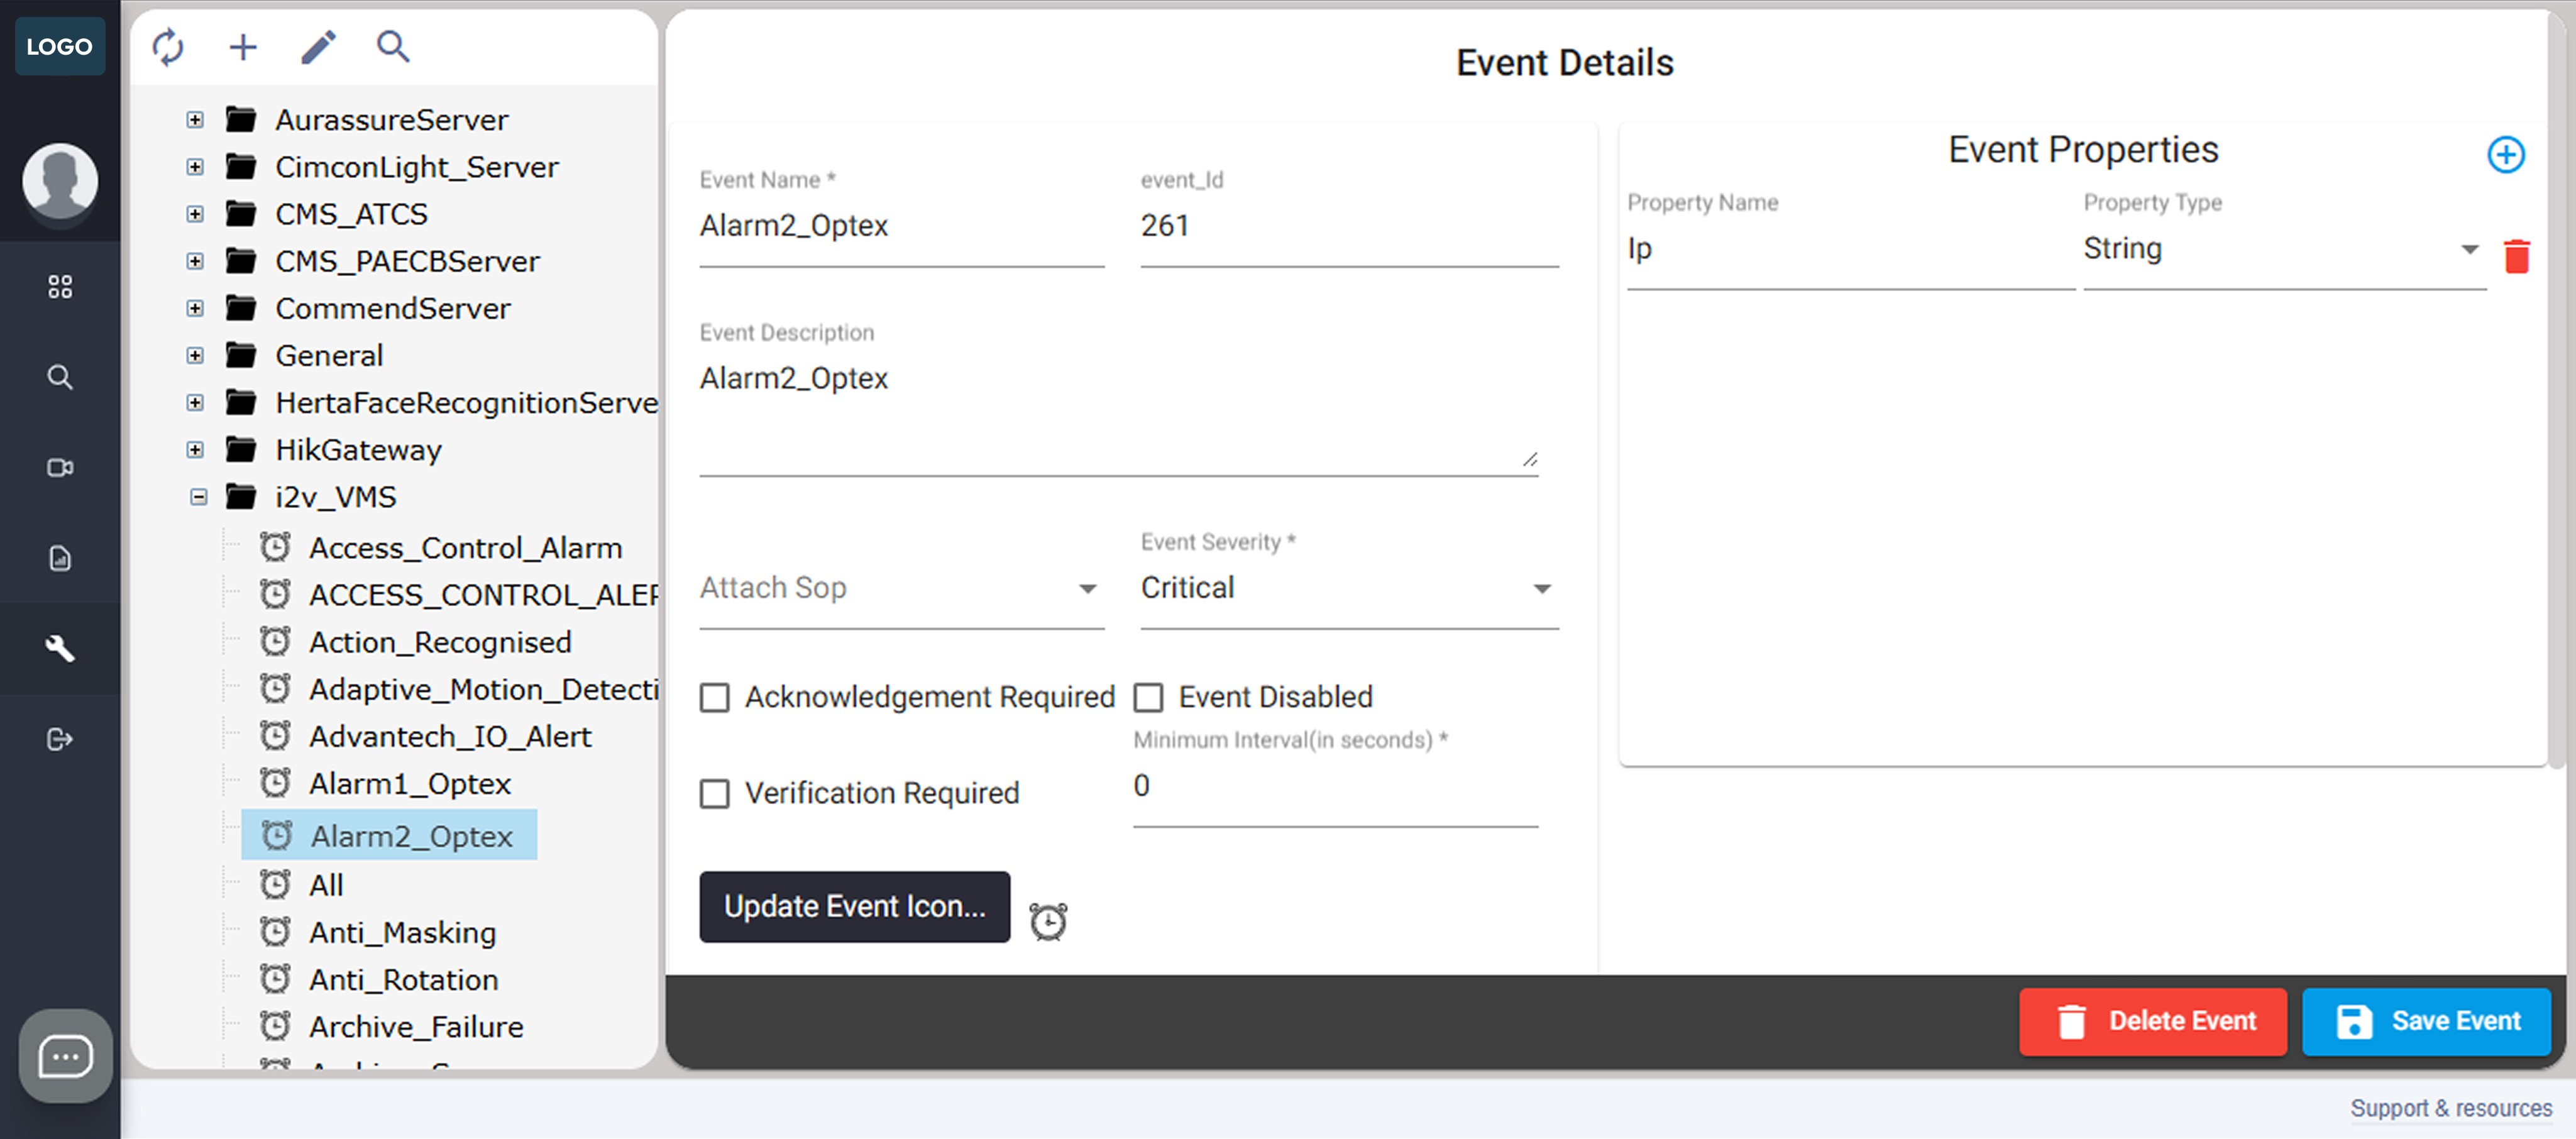
Task: Click the logout icon in left sidebar
Action: (x=60, y=739)
